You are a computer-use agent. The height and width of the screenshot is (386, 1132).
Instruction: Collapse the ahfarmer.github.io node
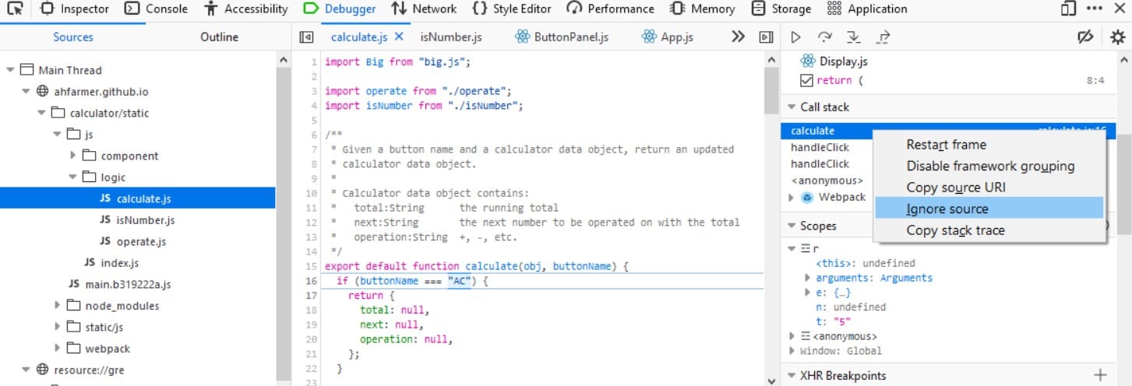click(26, 91)
